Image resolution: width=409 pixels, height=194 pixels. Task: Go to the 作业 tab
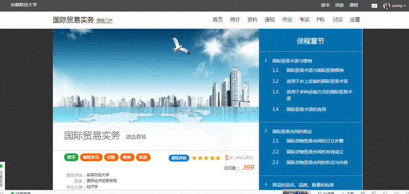coord(287,19)
